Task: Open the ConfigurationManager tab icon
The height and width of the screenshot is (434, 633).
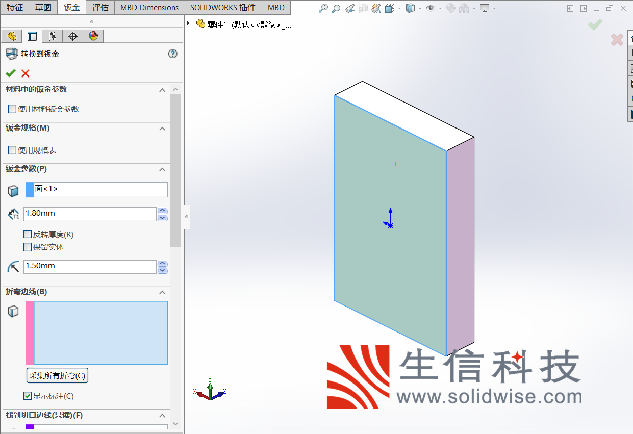Action: click(x=52, y=36)
